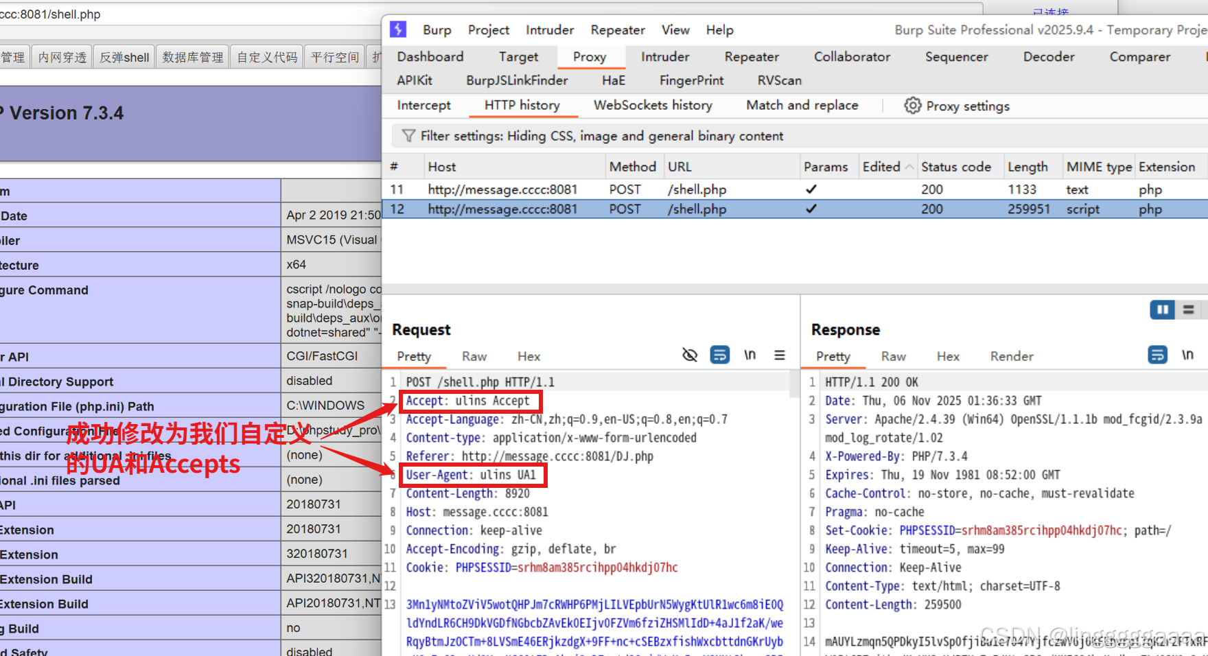The width and height of the screenshot is (1208, 656).
Task: Open the FingerPrint extension tab
Action: [691, 80]
